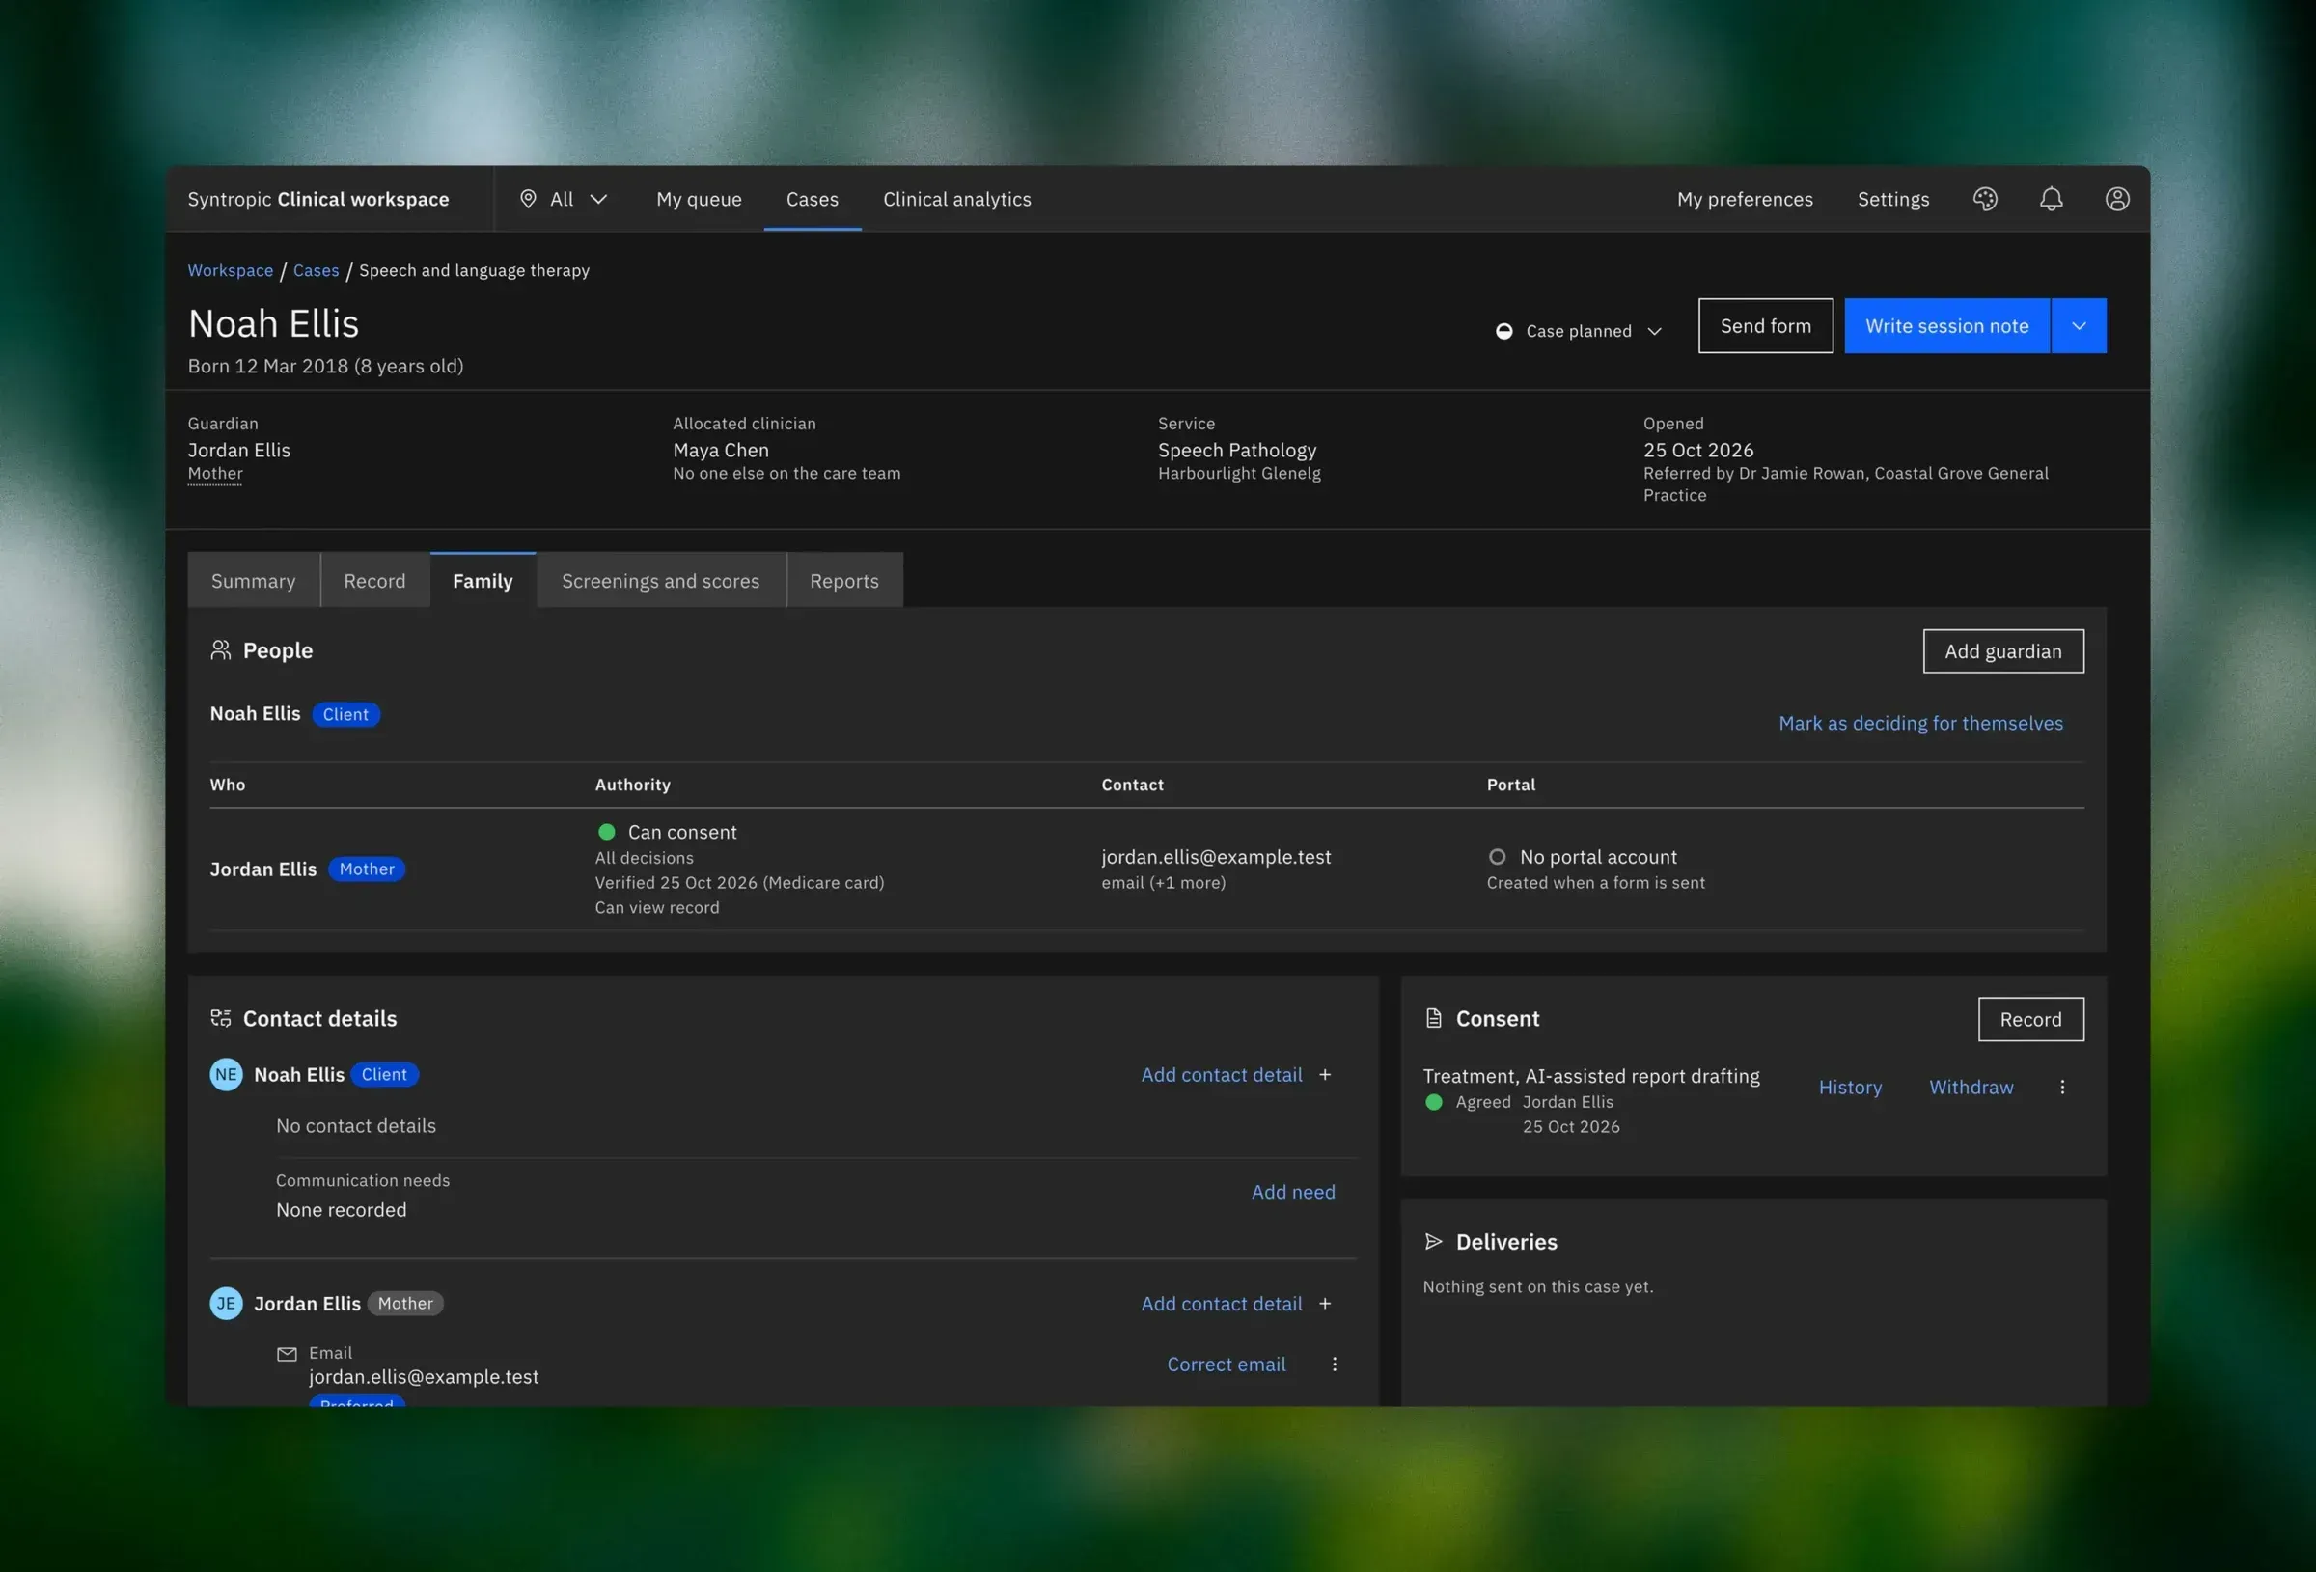Screen dimensions: 2316x1572
Task: Click the location pin icon
Action: tap(528, 200)
